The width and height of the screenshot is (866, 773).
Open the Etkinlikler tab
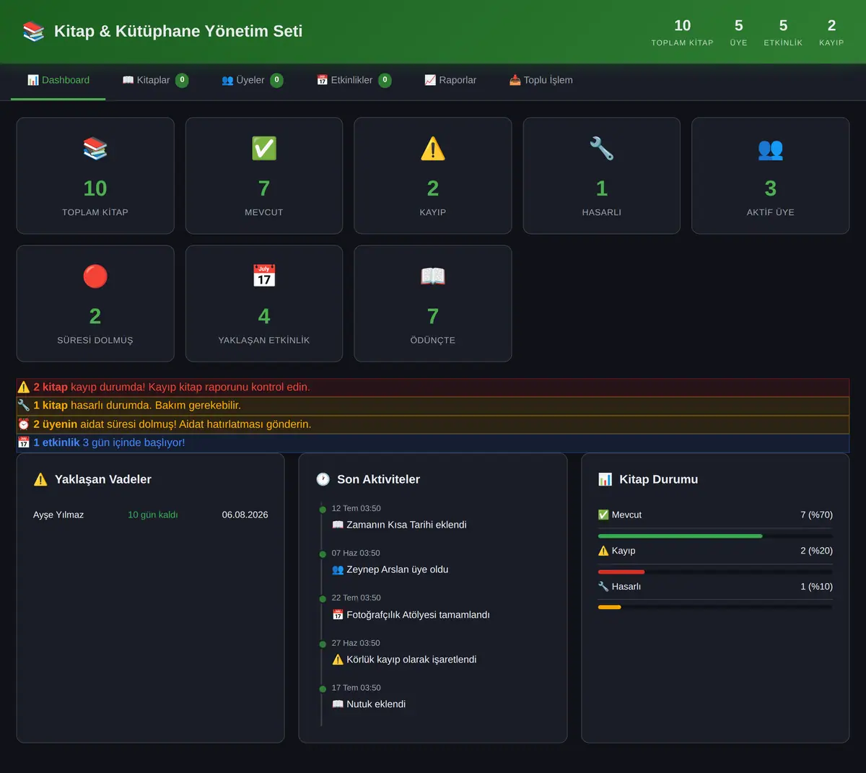tap(354, 80)
